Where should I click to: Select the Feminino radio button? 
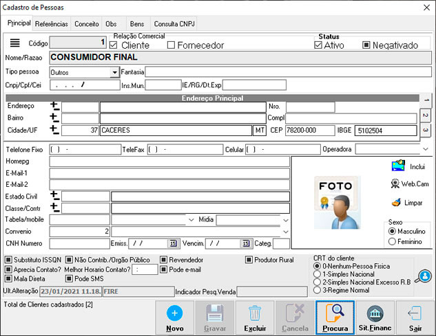(x=392, y=242)
